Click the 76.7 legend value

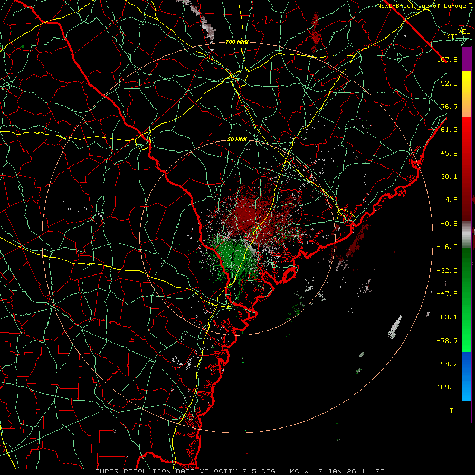coord(449,106)
